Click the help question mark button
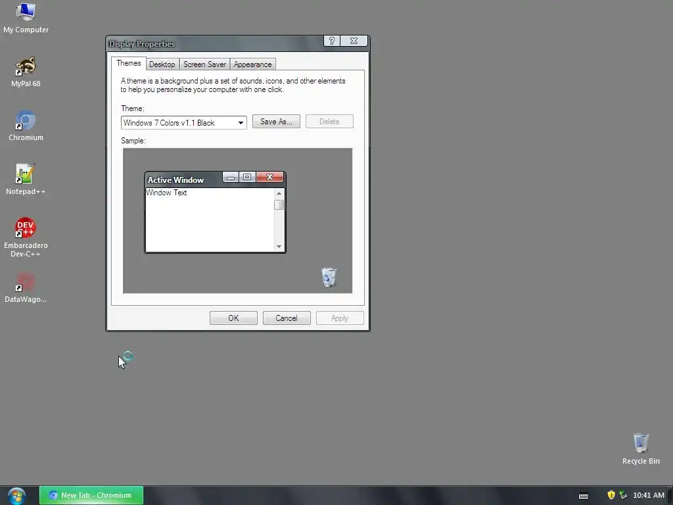The height and width of the screenshot is (505, 673). click(x=332, y=41)
